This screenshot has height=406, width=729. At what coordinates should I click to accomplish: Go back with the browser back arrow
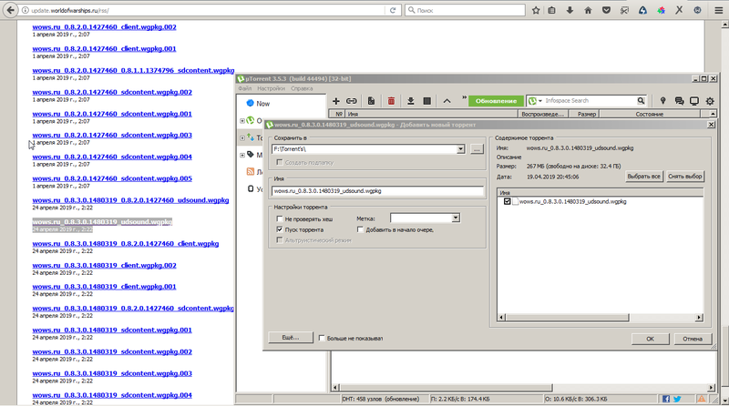(10, 10)
